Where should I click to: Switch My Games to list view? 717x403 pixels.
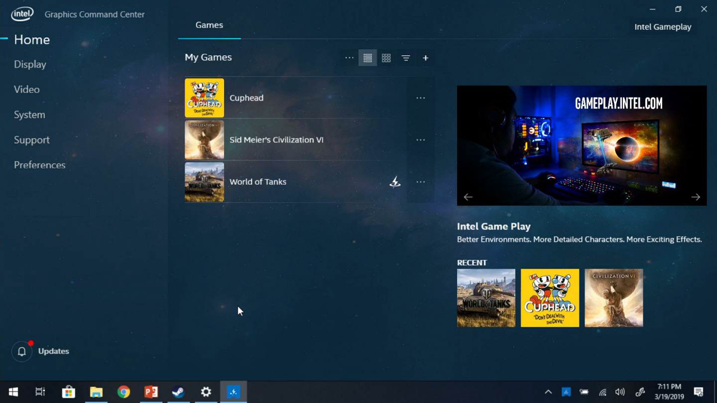tap(367, 58)
